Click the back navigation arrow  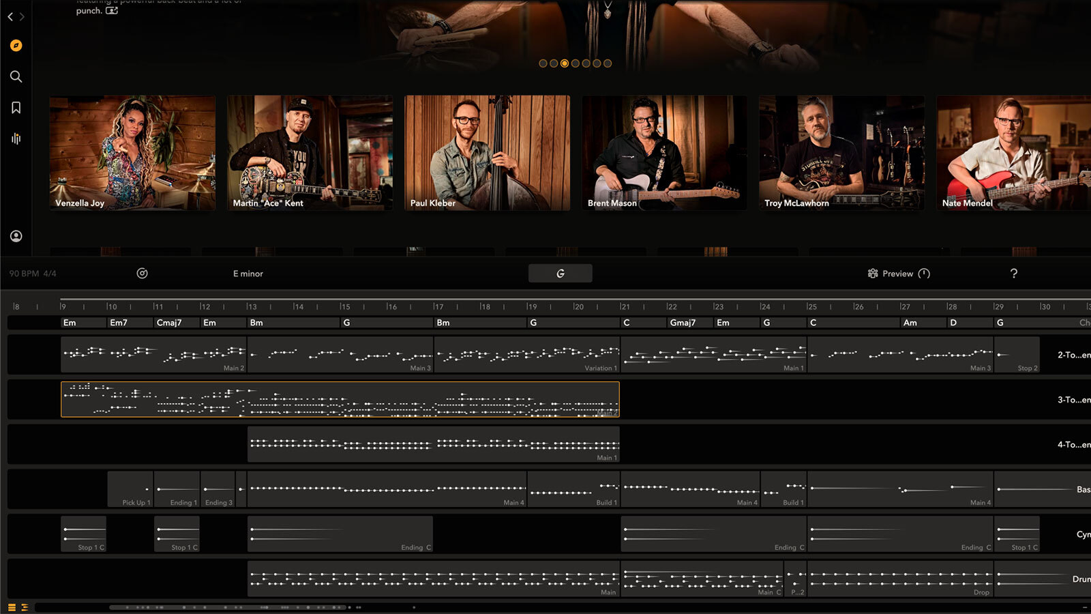[x=10, y=16]
